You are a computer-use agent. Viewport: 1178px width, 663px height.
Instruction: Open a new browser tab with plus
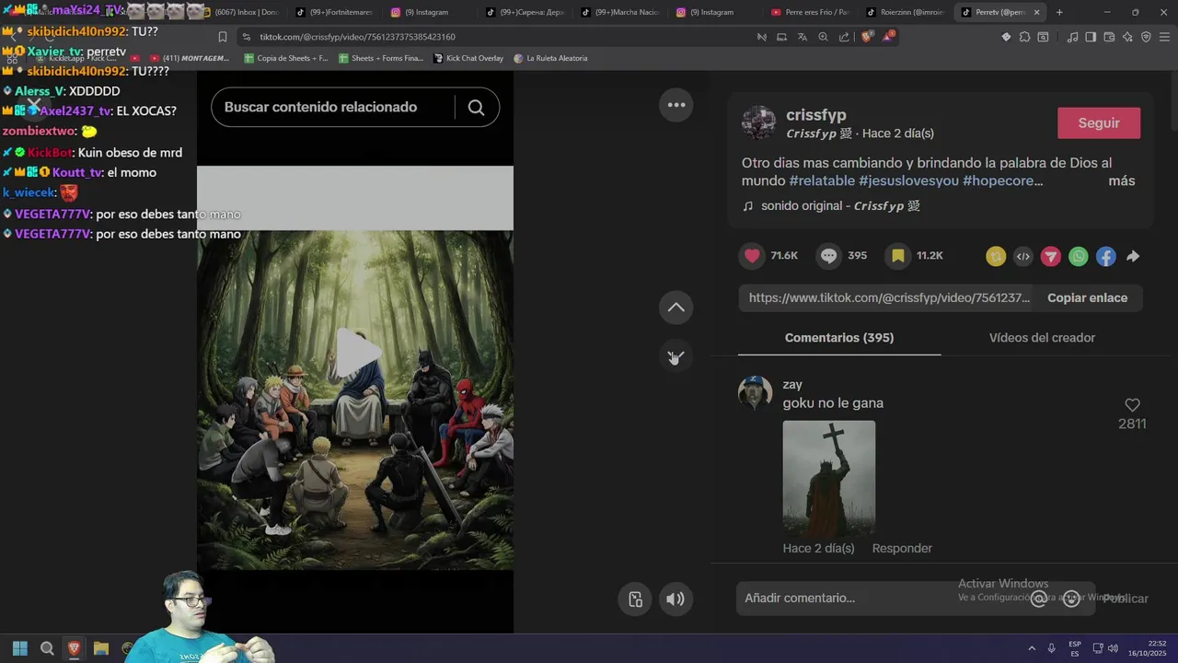(1059, 12)
